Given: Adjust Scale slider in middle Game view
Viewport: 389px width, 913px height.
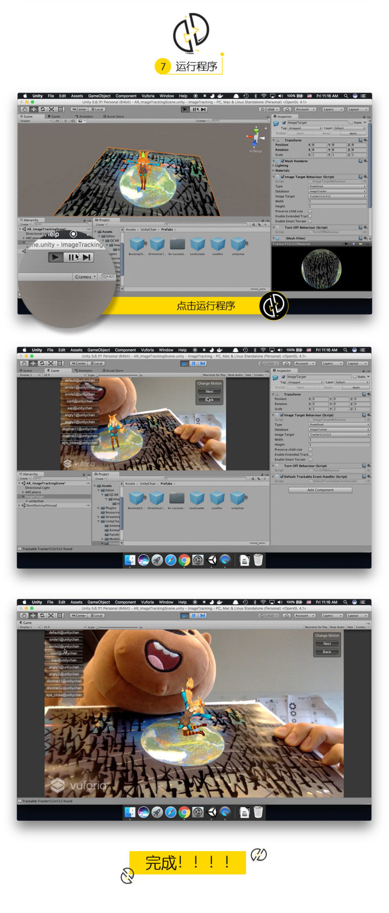Looking at the screenshot, I should point(118,375).
